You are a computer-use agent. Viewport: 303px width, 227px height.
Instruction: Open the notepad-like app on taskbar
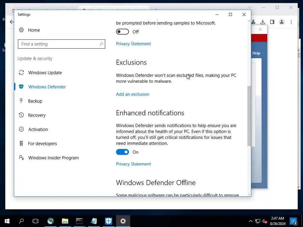(x=94, y=221)
